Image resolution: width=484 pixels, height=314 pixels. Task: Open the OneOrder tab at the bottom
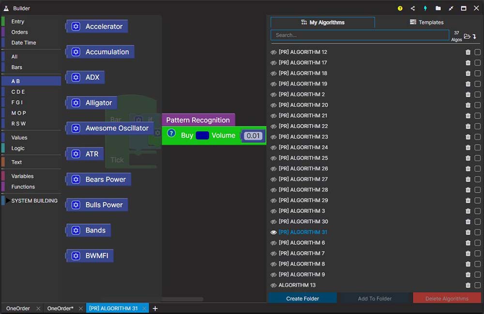(17, 308)
